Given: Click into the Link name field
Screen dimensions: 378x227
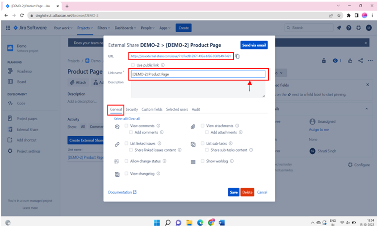Looking at the screenshot, I should (198, 74).
